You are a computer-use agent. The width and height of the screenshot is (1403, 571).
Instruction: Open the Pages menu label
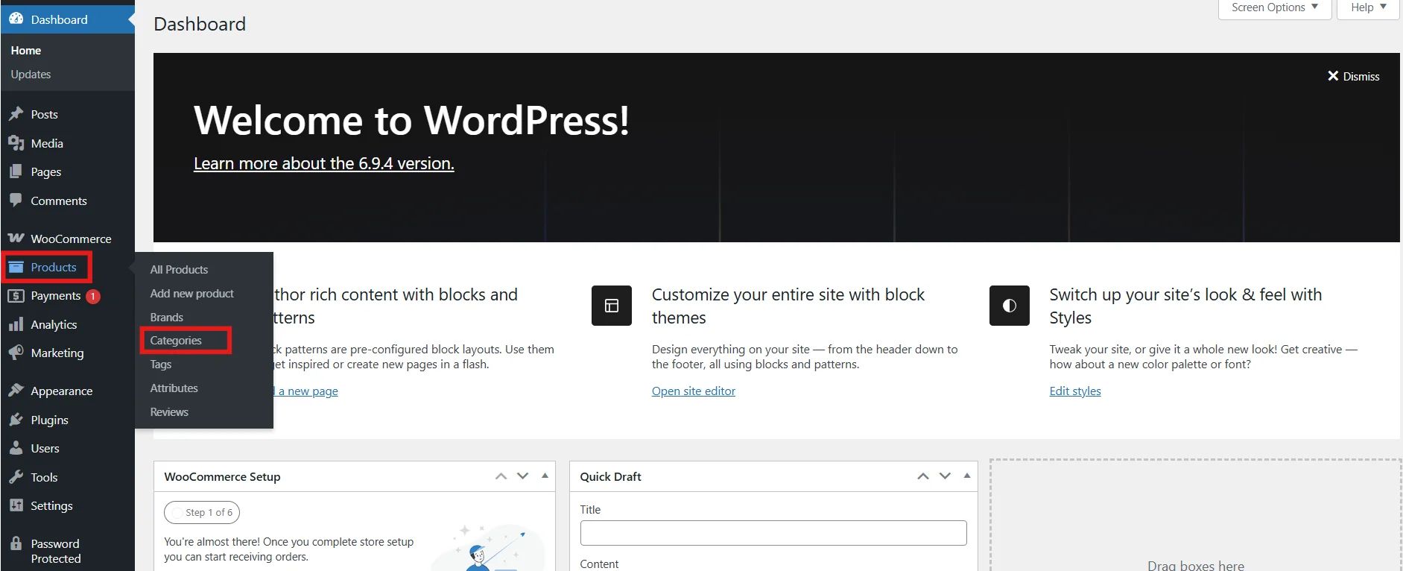[x=46, y=172]
